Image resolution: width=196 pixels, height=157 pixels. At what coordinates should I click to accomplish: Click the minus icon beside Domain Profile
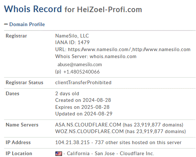point(6,24)
